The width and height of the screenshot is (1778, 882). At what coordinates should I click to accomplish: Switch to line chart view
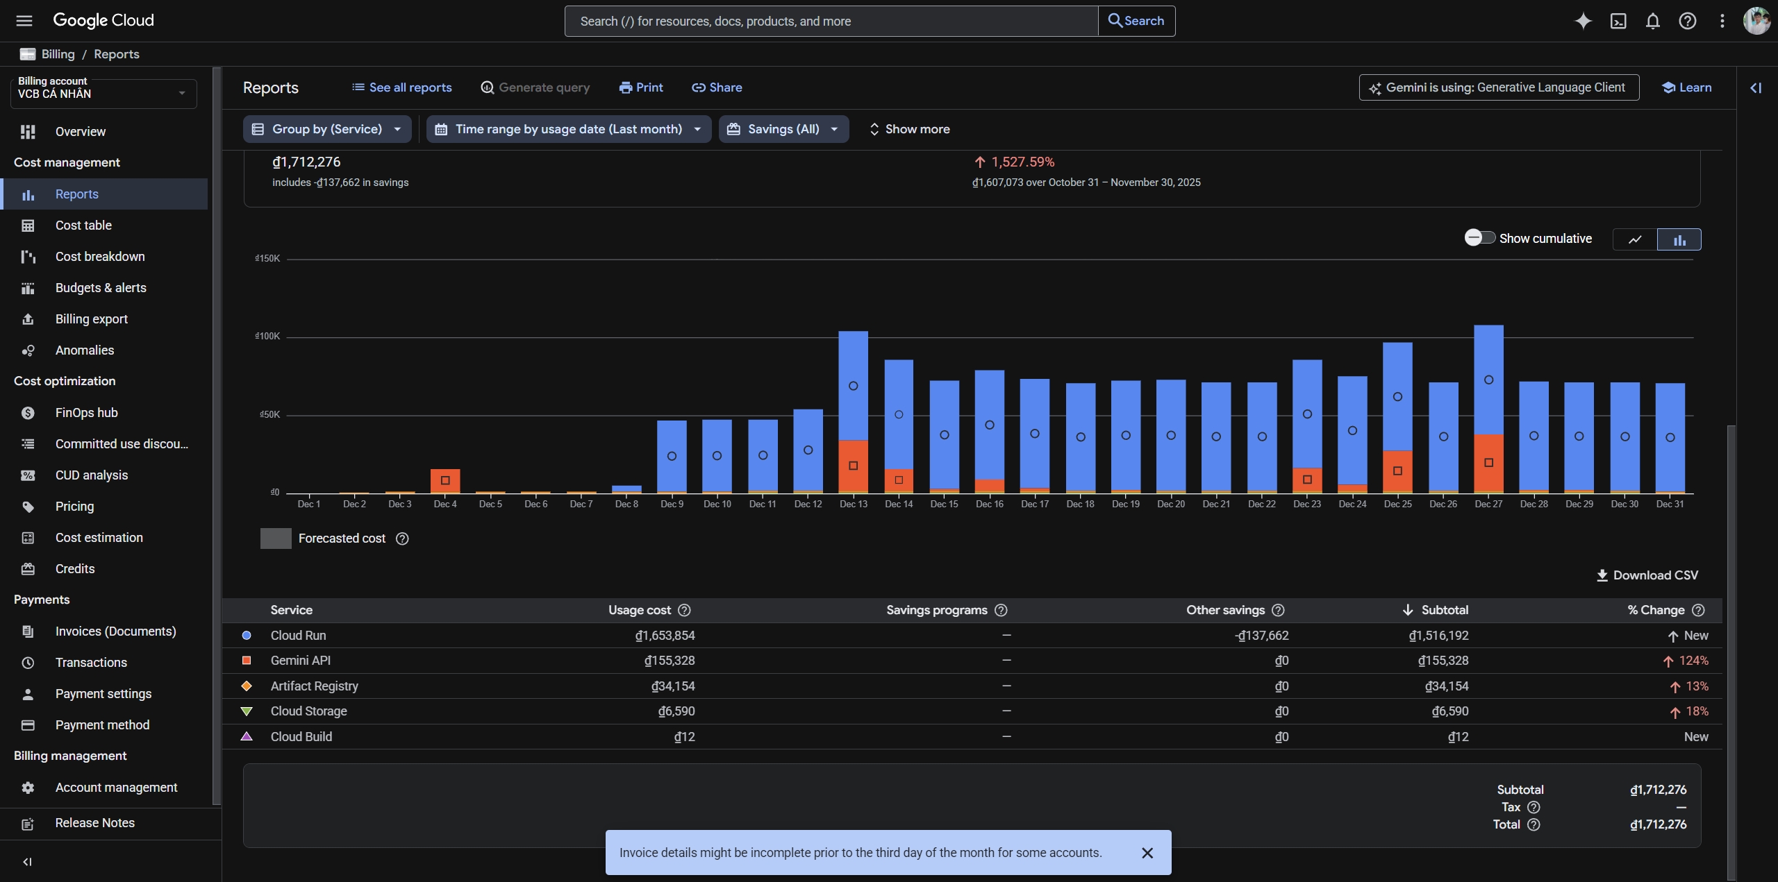[1635, 239]
